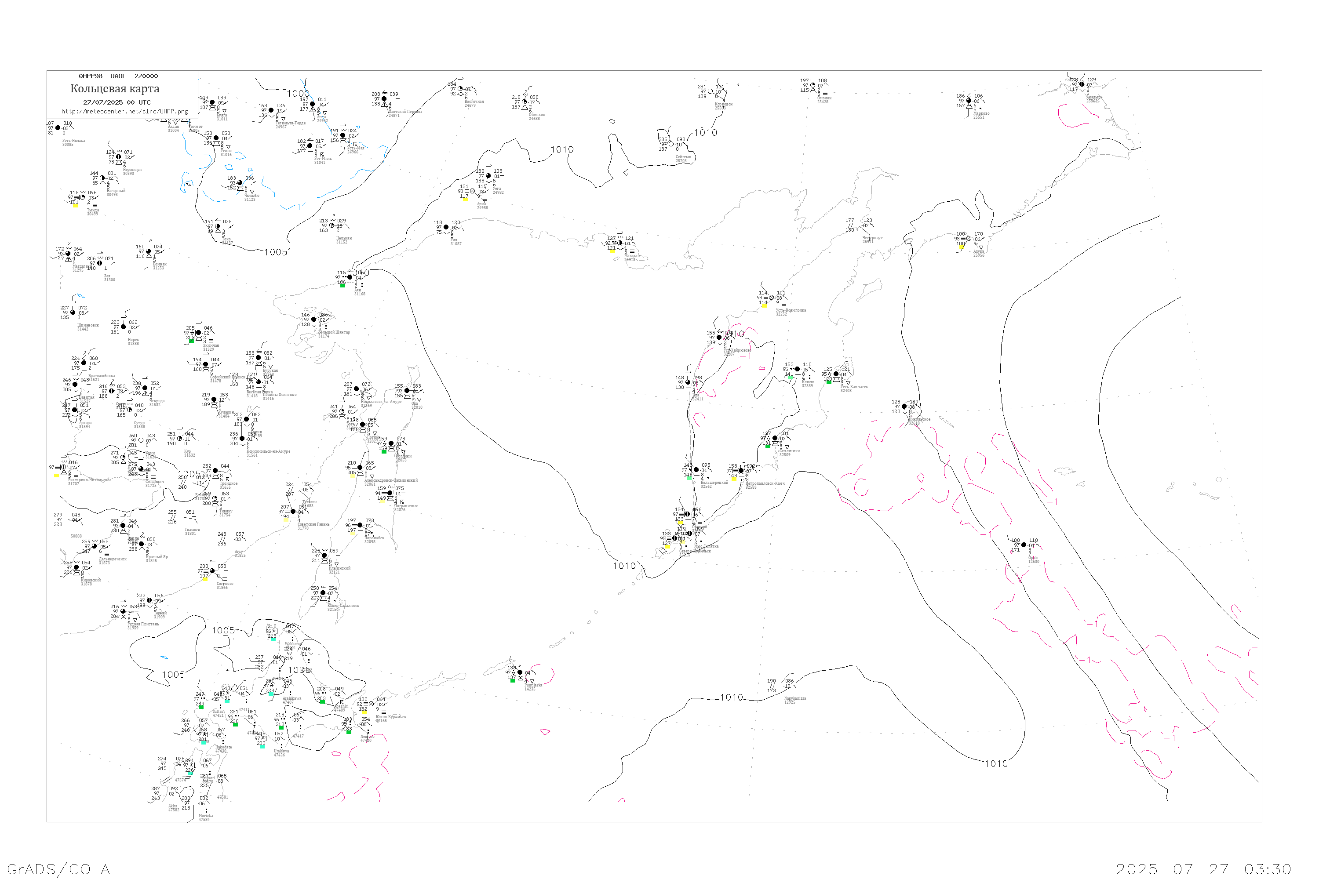The image size is (1319, 879).
Task: Click the Магадан station cloud symbol
Action: 619,243
